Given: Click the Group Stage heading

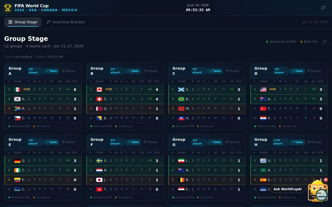Looking at the screenshot, I should click(x=26, y=39).
